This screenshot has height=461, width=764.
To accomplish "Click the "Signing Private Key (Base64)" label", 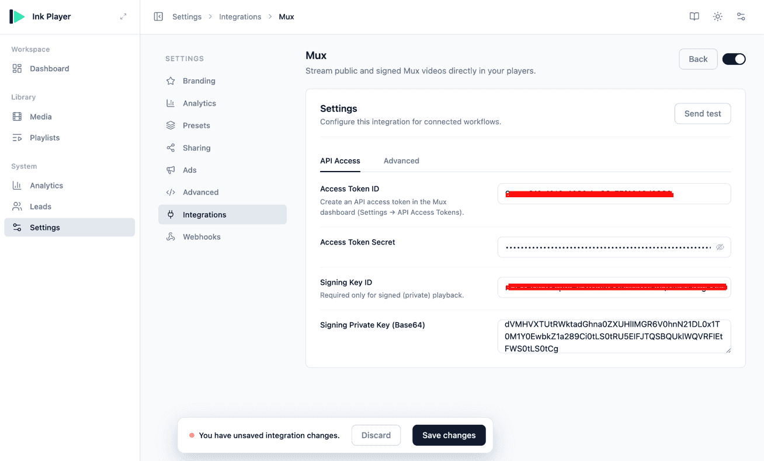I will [372, 325].
